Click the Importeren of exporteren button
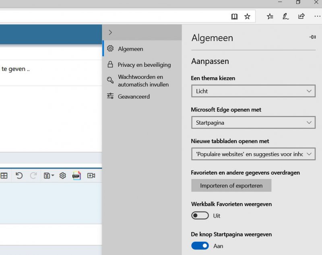The height and width of the screenshot is (255, 322). [x=231, y=186]
